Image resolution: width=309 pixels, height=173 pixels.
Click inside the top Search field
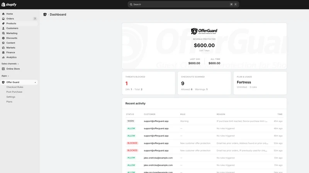point(183,4)
